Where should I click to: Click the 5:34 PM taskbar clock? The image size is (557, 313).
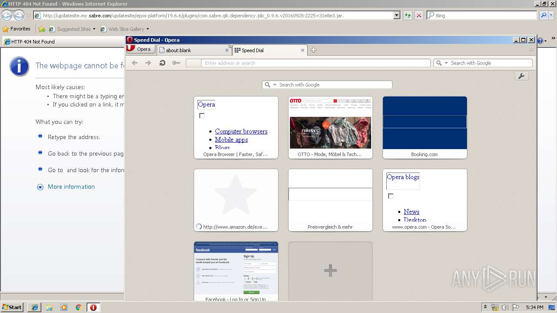pos(534,307)
